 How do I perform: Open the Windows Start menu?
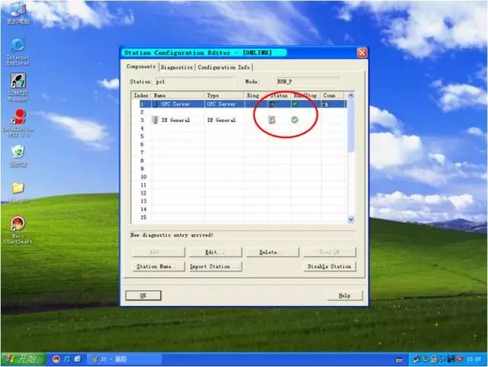pyautogui.click(x=21, y=359)
